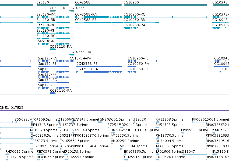Screen dimensions: 229x161
Task: Select the Sap130-PB protein label
Action: coord(47,64)
